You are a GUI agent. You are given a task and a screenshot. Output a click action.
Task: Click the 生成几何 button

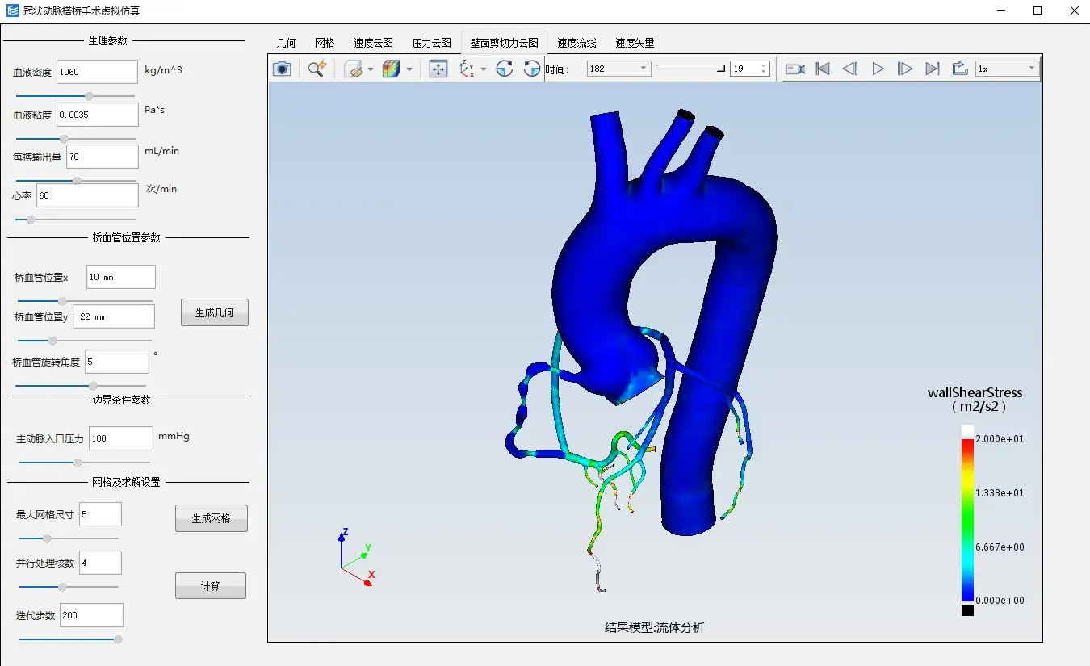[214, 312]
